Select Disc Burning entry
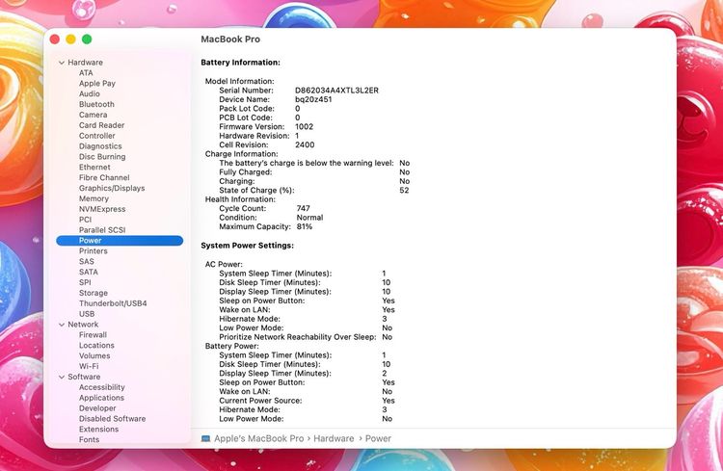Viewport: 723px width, 471px height. 102,157
